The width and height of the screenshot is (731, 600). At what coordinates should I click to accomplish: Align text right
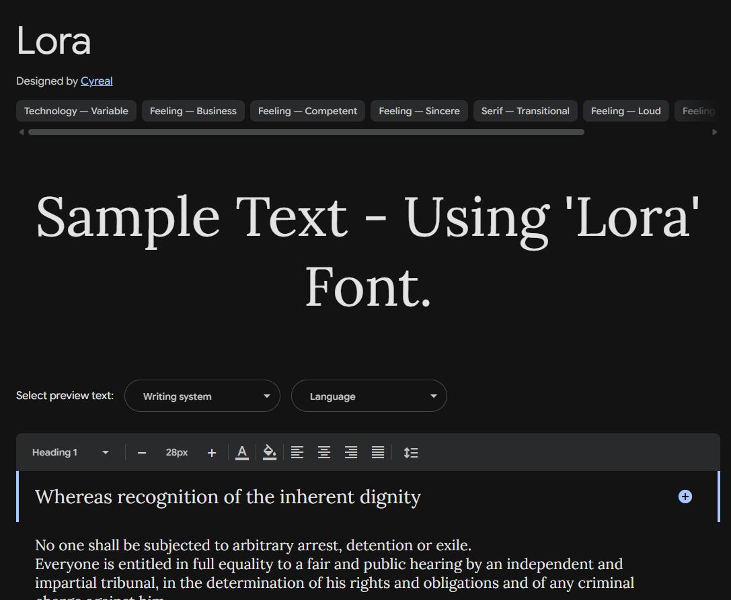[x=351, y=452]
